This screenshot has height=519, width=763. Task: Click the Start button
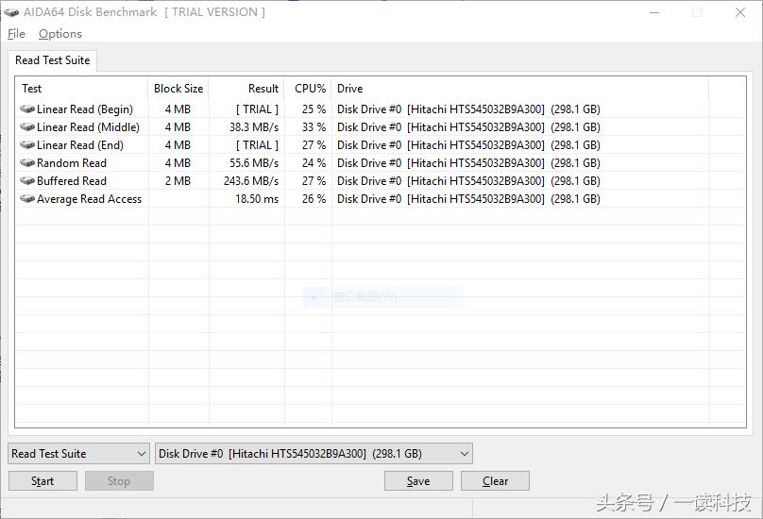tap(42, 481)
